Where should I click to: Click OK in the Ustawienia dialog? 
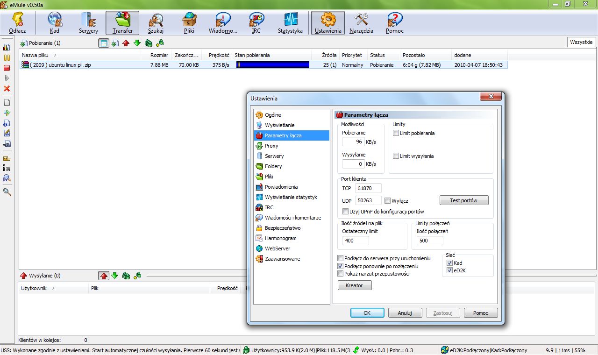367,313
